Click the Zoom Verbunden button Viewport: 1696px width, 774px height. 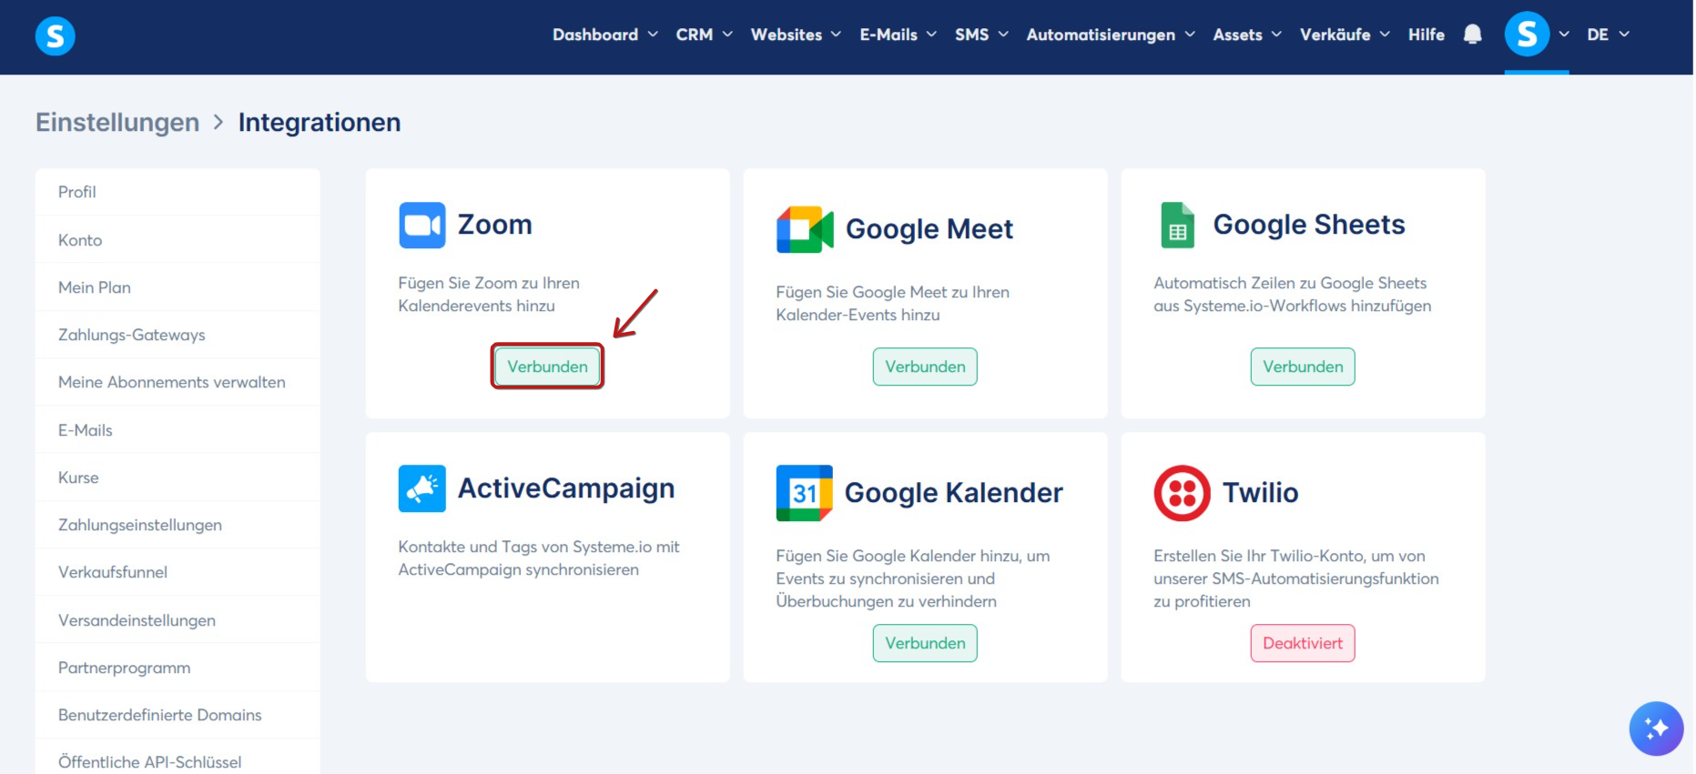click(547, 367)
